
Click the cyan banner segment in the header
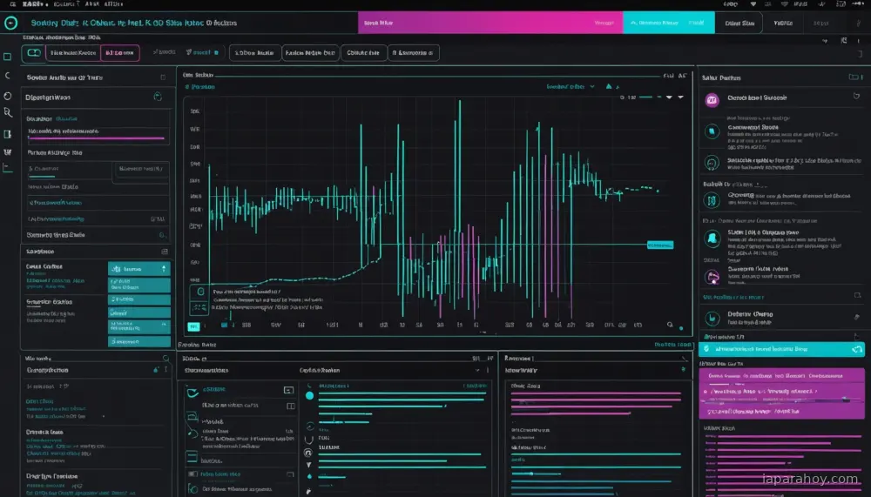click(x=668, y=23)
